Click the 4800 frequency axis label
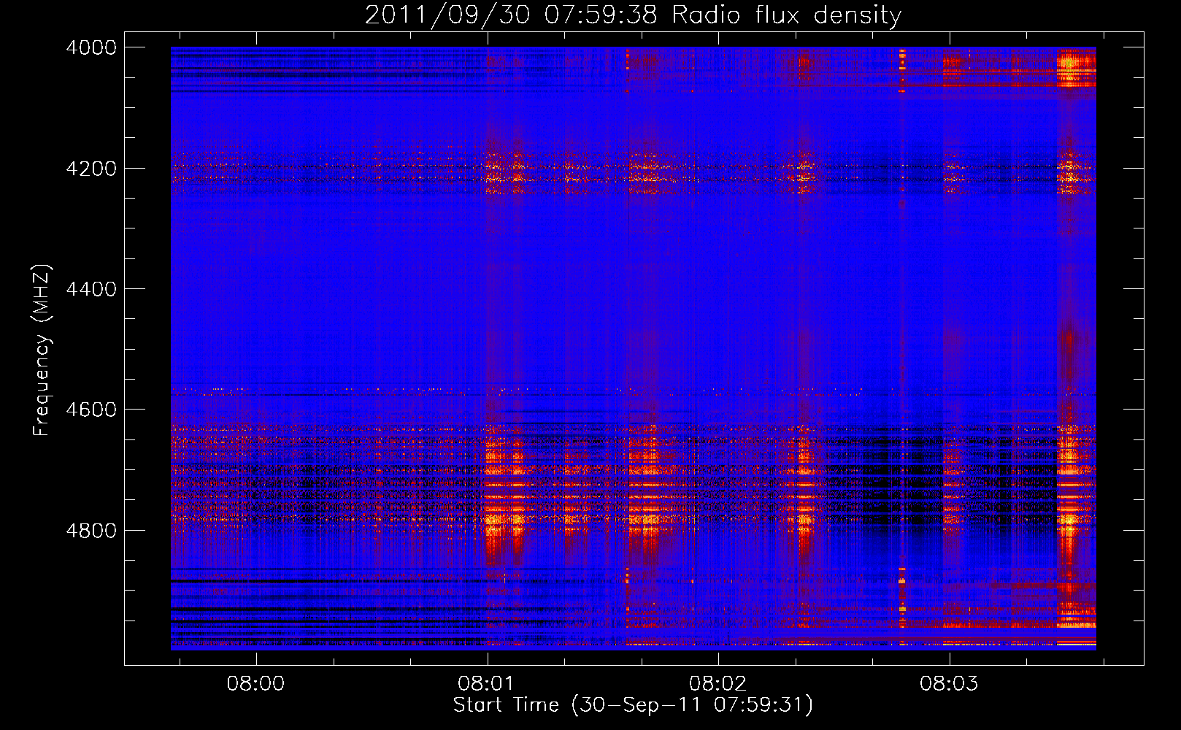This screenshot has width=1181, height=730. click(91, 531)
